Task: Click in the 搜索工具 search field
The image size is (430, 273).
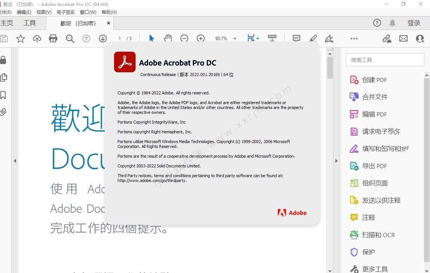Action: tap(385, 60)
